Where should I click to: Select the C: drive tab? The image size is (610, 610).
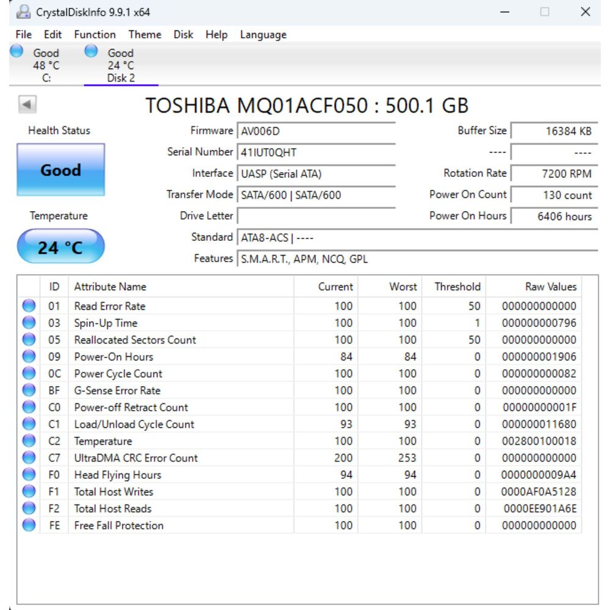click(46, 65)
